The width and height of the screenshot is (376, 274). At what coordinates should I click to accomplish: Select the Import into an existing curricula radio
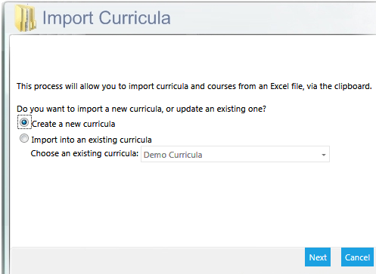[x=24, y=138]
